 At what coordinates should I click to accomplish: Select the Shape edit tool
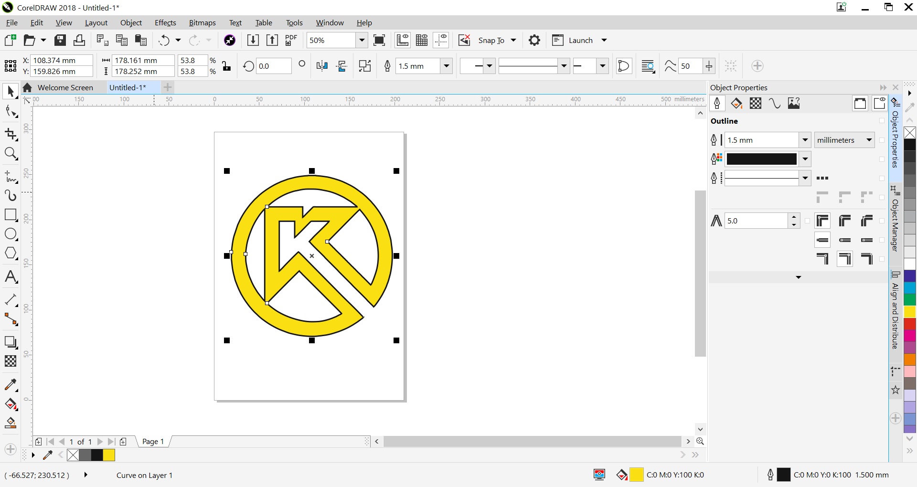11,112
